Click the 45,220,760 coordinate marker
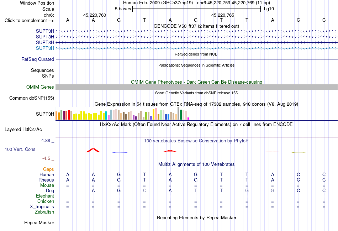 tap(95, 15)
